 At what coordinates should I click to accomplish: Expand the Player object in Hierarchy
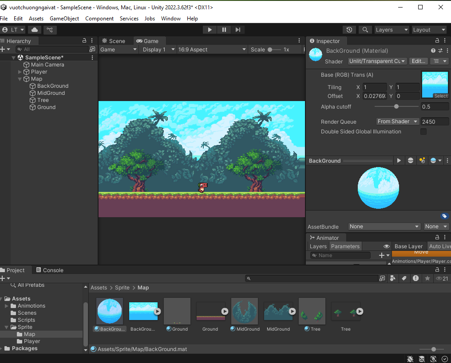click(x=20, y=72)
